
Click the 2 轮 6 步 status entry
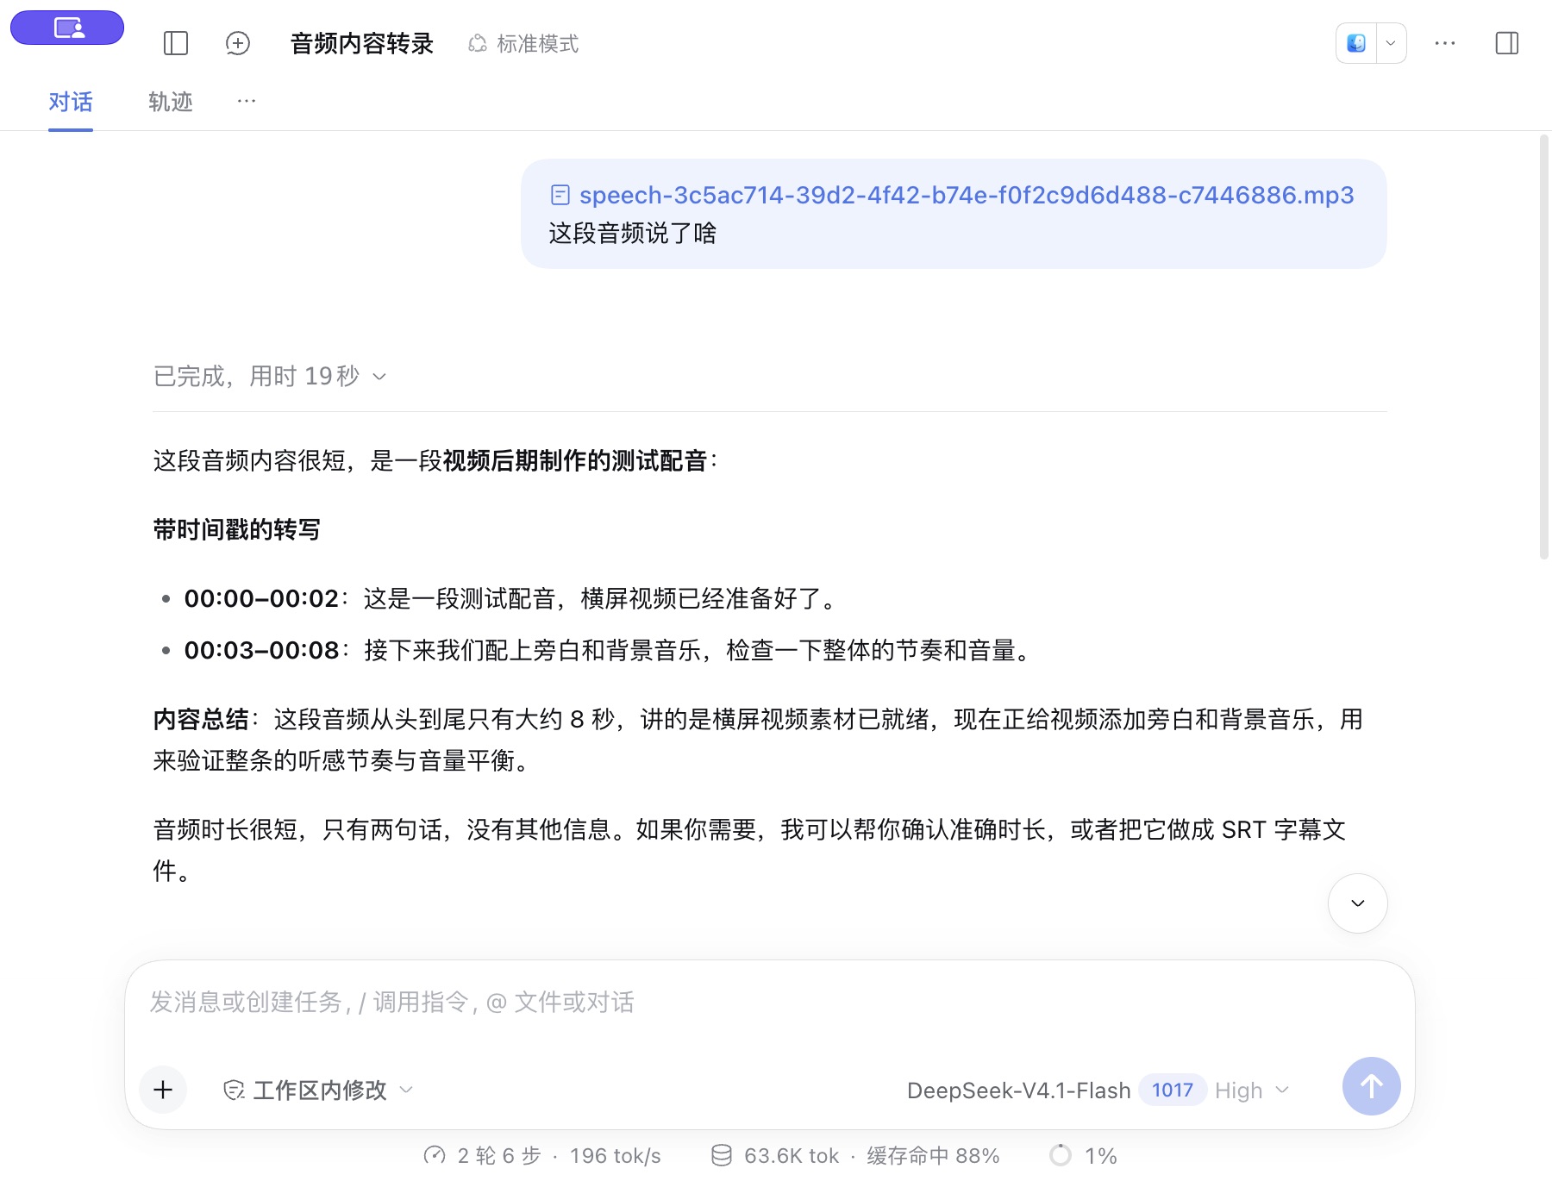(483, 1156)
